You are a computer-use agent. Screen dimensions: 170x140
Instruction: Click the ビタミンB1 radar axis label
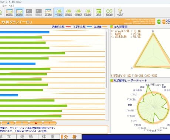pyautogui.click(x=142, y=128)
